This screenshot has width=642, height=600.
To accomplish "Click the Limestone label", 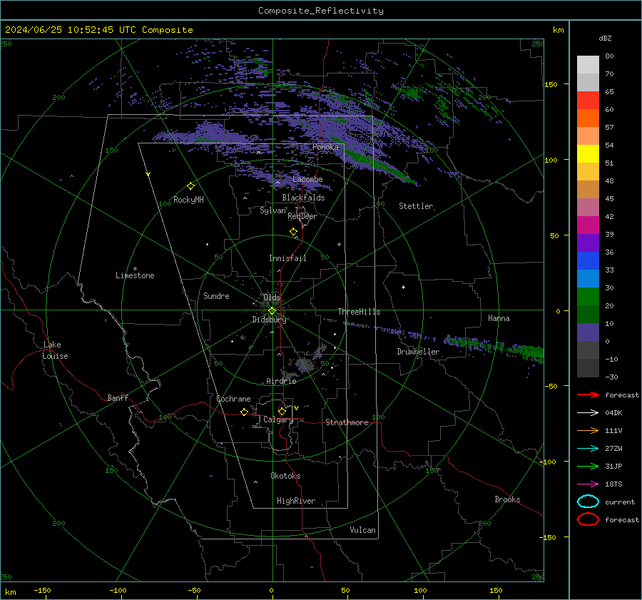I will (x=135, y=275).
